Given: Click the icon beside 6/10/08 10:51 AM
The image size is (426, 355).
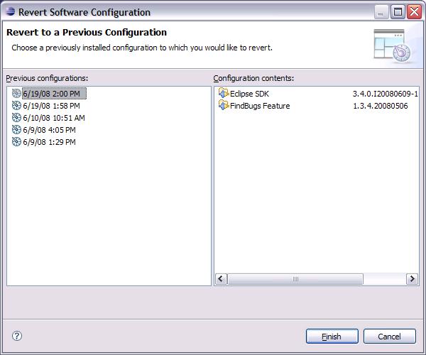Looking at the screenshot, I should (16, 118).
